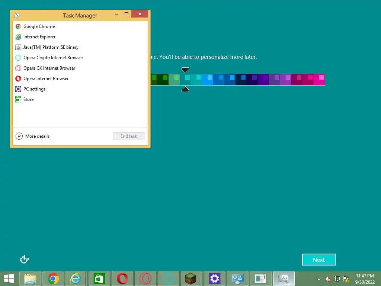
Task: Select Opera Crypto Internet Browser row
Action: tap(80, 58)
